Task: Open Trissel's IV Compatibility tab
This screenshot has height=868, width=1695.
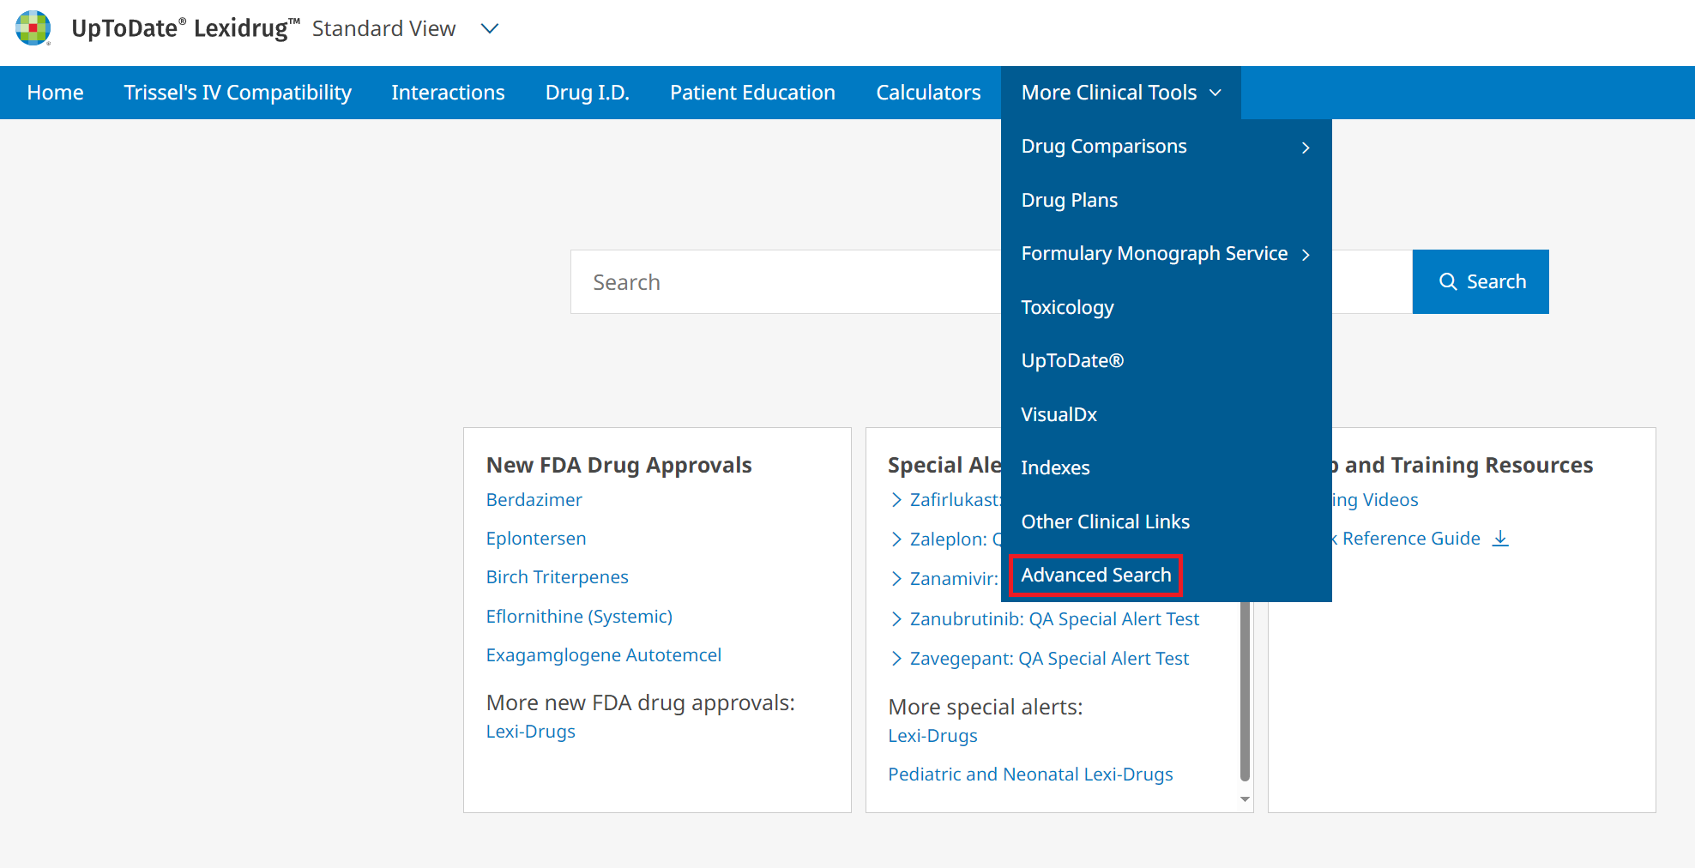Action: point(238,93)
